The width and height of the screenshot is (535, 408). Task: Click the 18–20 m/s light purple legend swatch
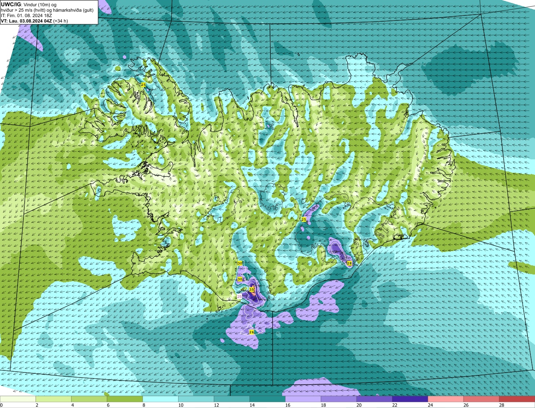[x=339, y=399]
